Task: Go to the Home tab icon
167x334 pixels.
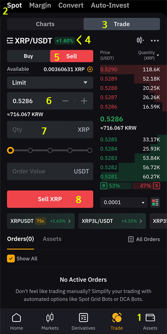Action: click(x=16, y=318)
